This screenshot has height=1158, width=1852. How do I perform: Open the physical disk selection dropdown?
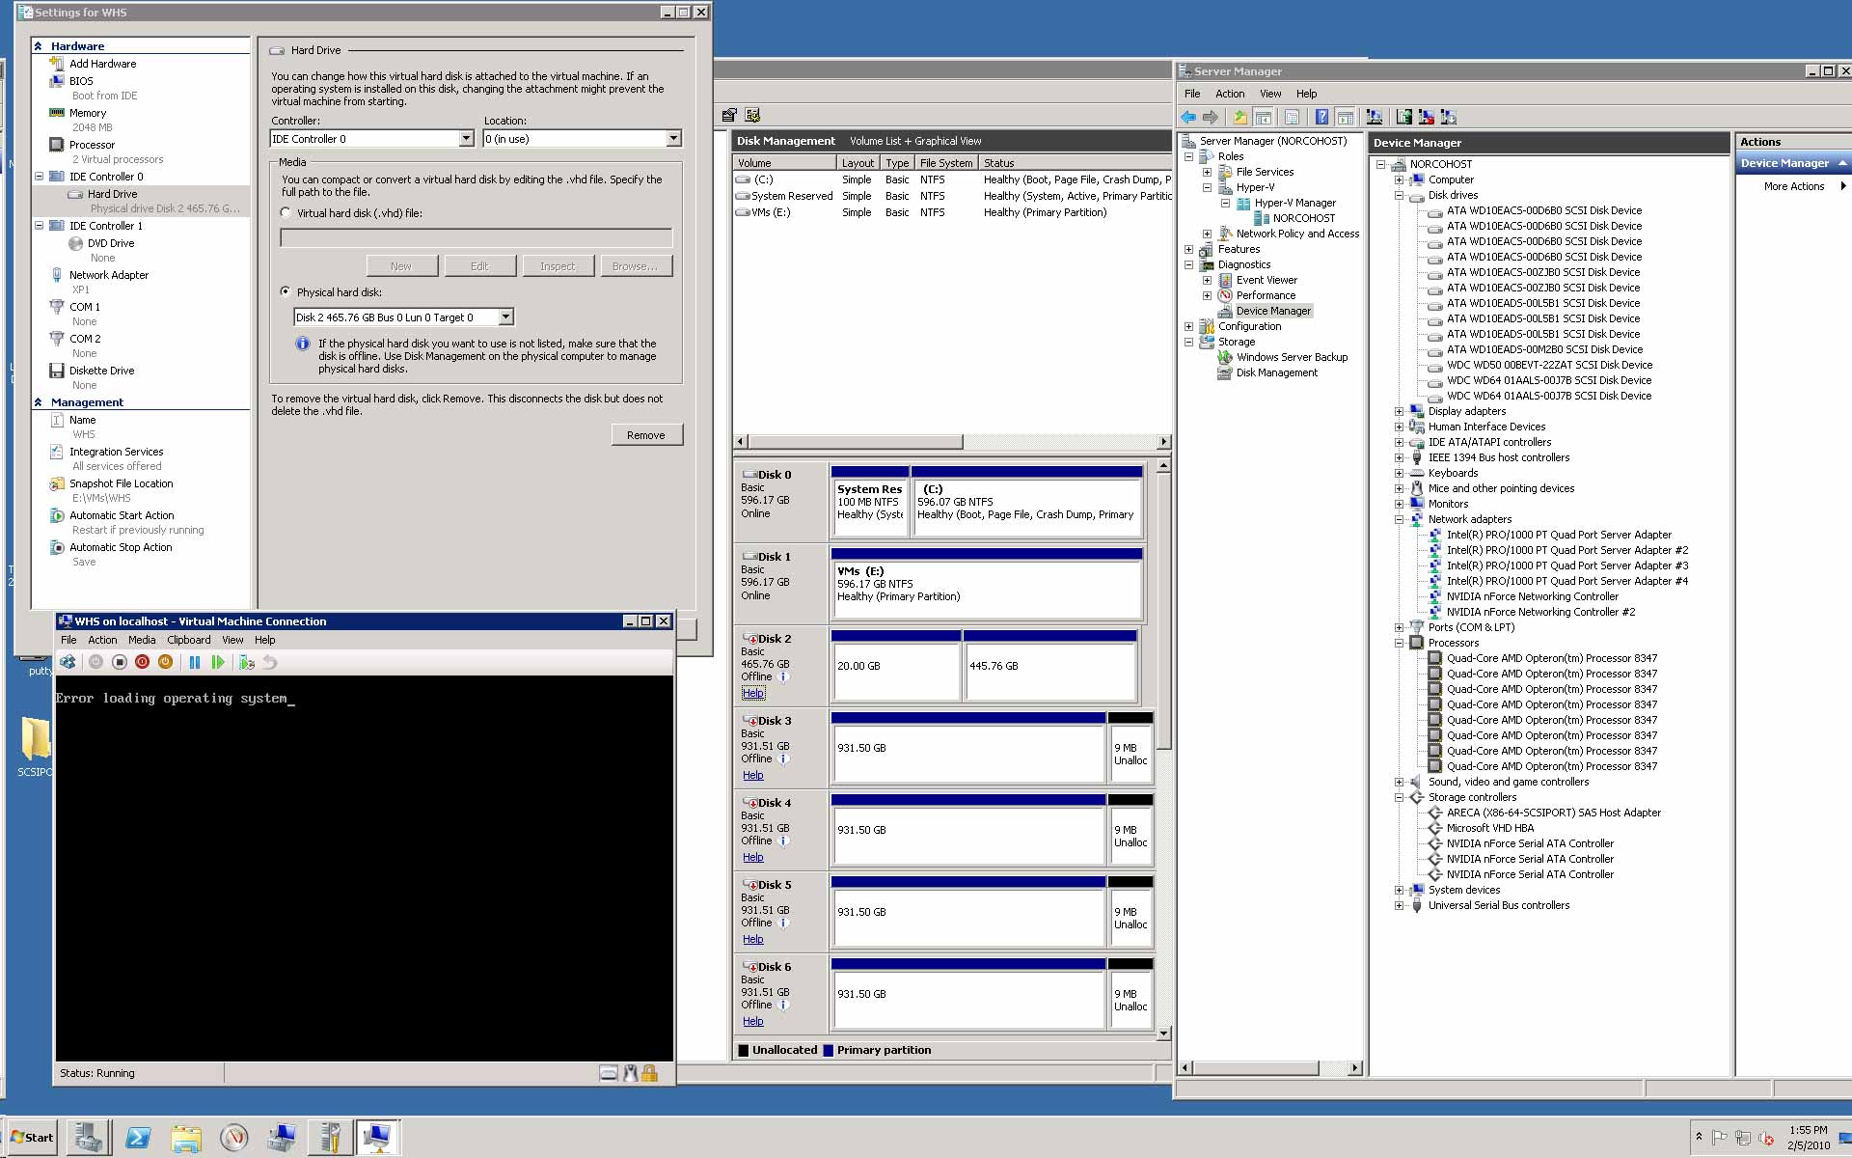(x=505, y=317)
